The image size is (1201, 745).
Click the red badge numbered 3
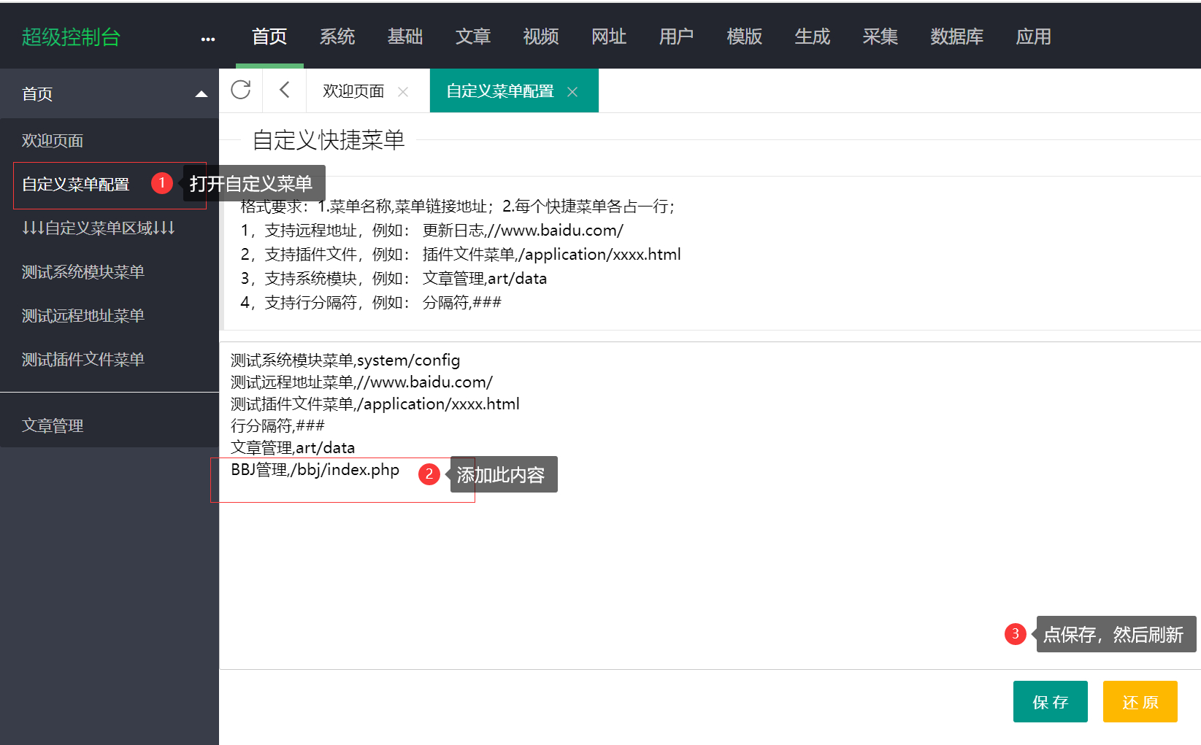[1016, 634]
